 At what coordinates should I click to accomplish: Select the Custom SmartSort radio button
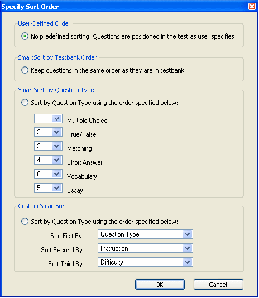click(25, 222)
